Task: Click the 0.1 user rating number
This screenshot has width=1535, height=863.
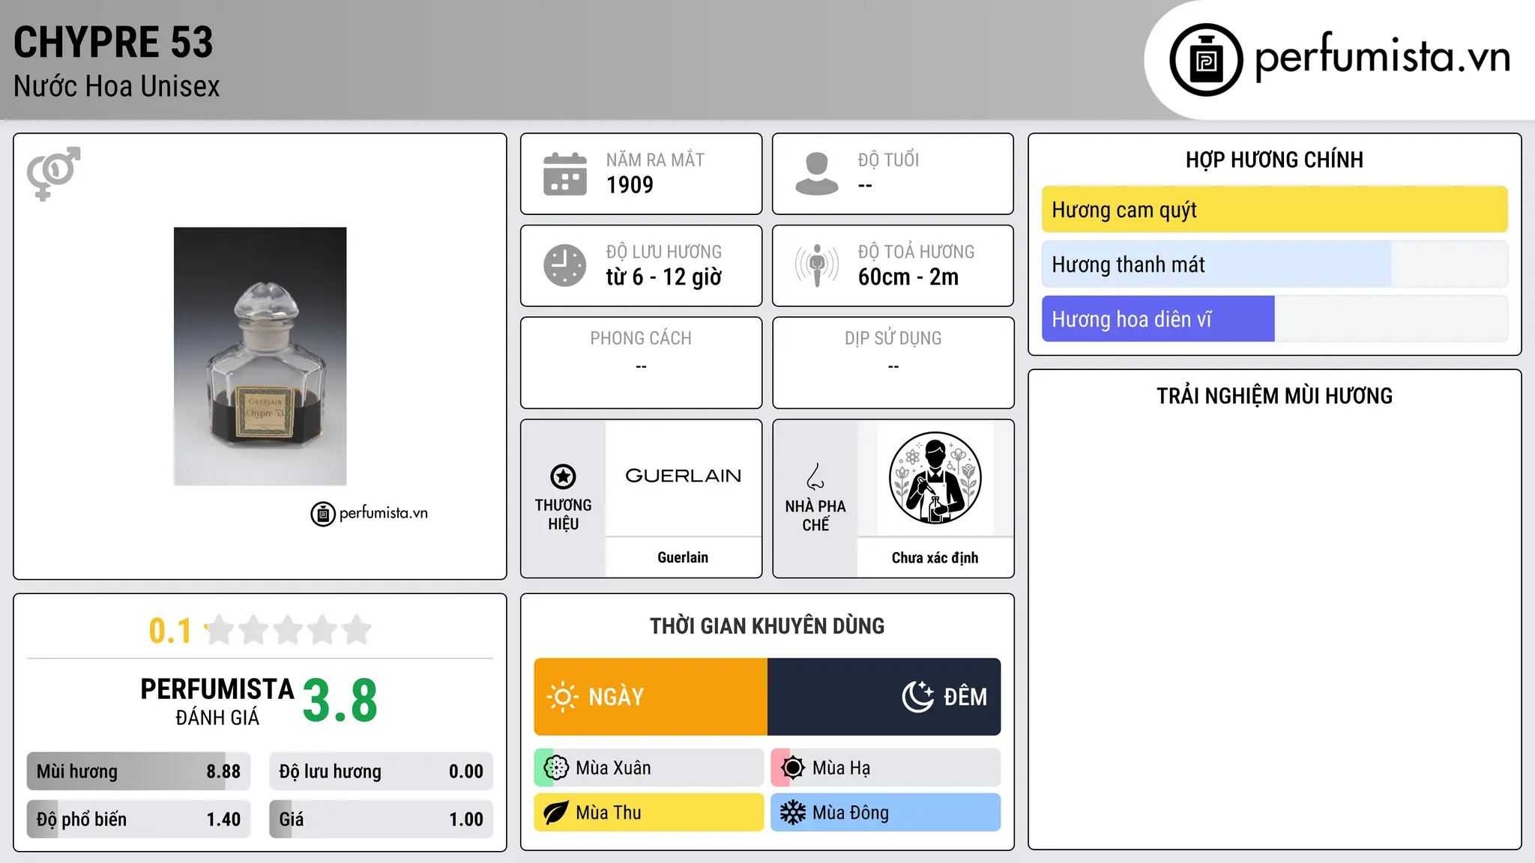Action: [x=170, y=631]
